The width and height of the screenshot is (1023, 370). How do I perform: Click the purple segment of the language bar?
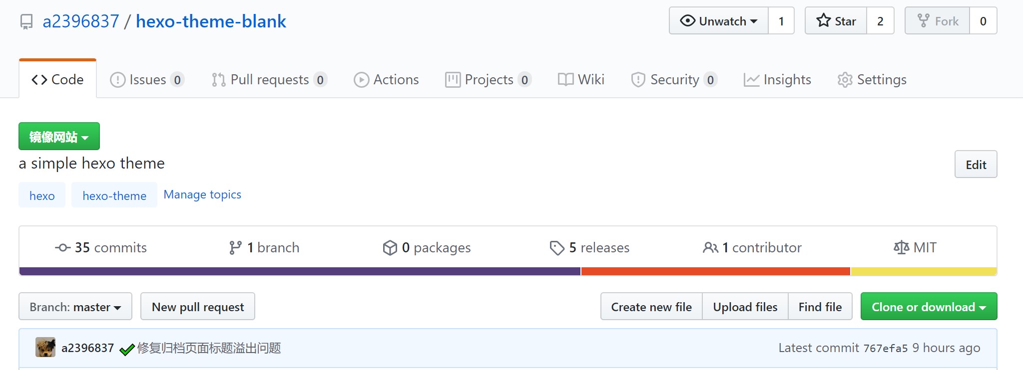point(300,272)
